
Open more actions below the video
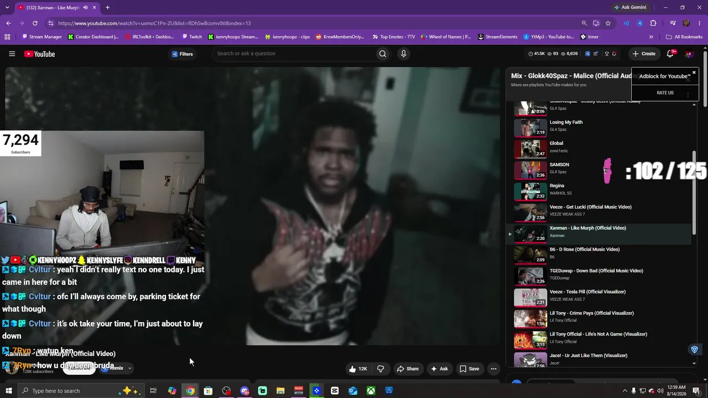(x=493, y=369)
